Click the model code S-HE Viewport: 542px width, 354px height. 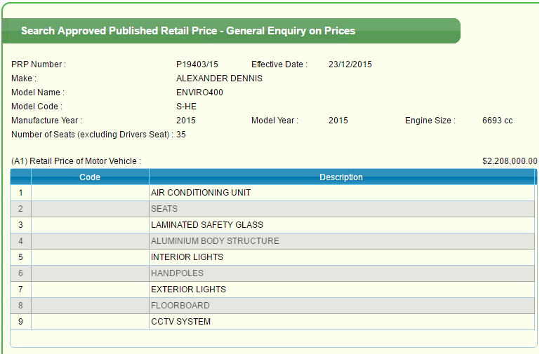point(186,107)
